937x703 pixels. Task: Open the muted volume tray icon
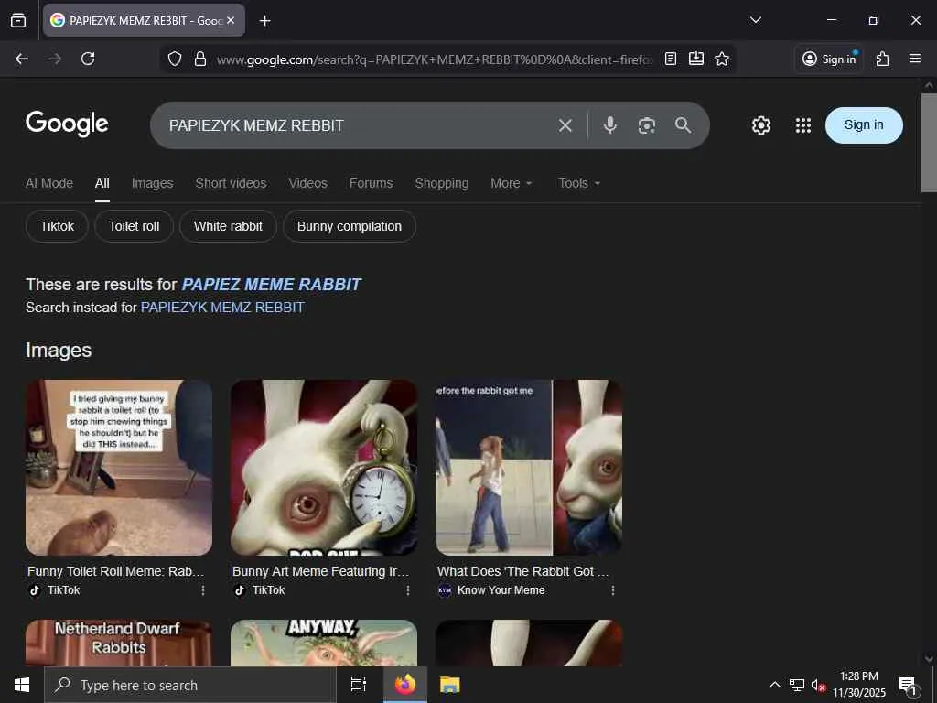pos(818,685)
